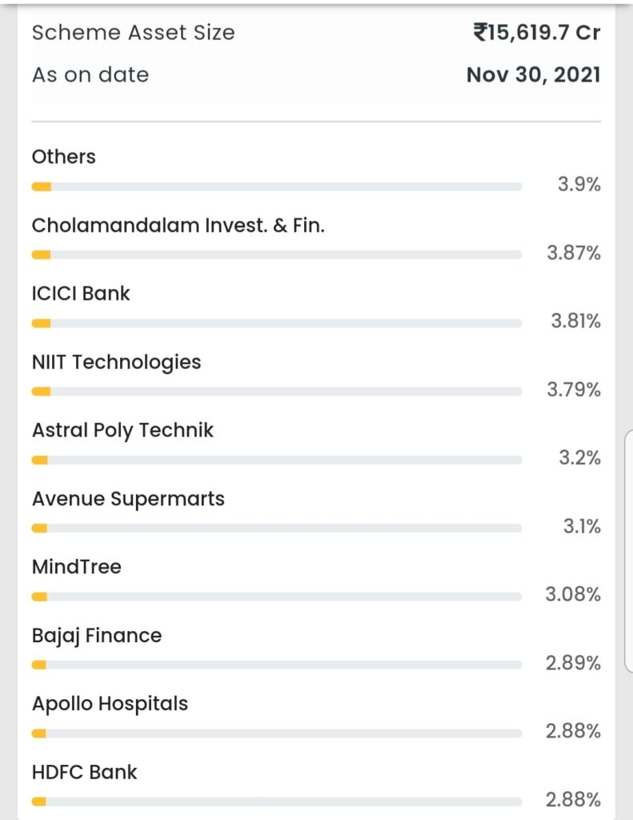Select NIIT Technologies holding row
This screenshot has width=633, height=820.
click(x=316, y=376)
